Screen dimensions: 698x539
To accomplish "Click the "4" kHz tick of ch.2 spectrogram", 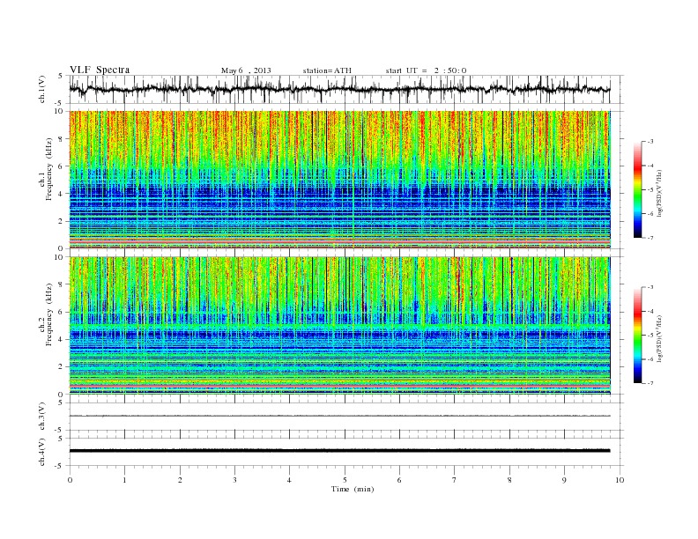I will pyautogui.click(x=62, y=339).
